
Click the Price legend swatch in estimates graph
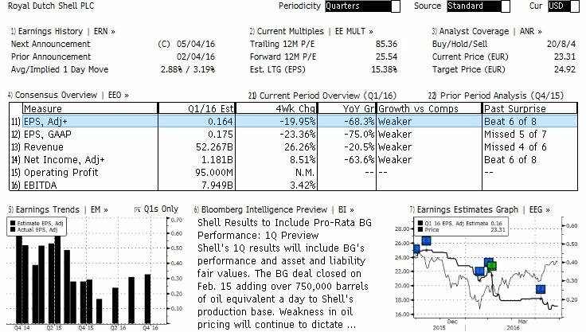(420, 229)
